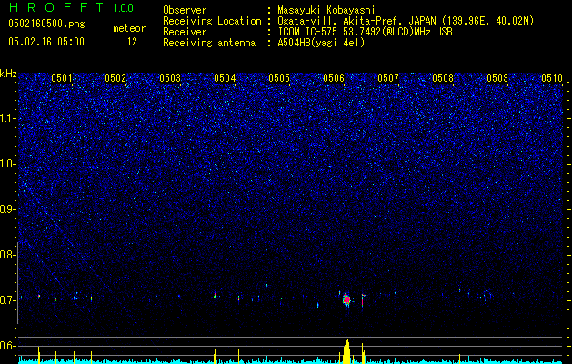Click the 0.7 kHz frequency label

[x=7, y=300]
